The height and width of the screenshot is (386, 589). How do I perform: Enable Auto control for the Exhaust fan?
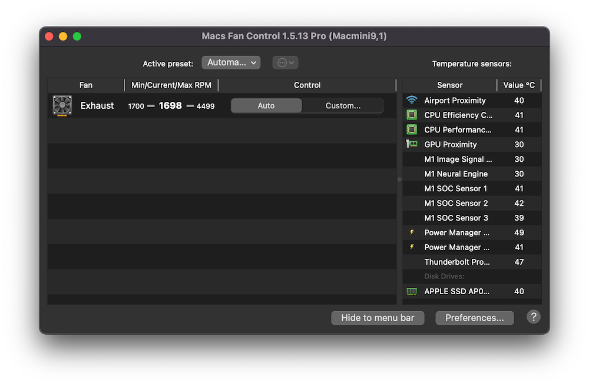(266, 105)
